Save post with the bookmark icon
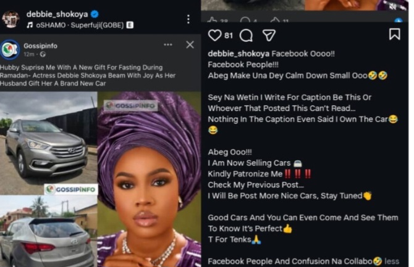Image resolution: width=414 pixels, height=267 pixels. pos(394,35)
